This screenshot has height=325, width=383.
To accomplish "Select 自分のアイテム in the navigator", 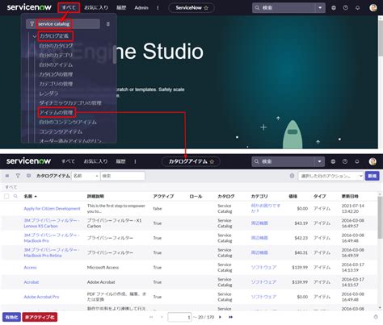I will [56, 65].
